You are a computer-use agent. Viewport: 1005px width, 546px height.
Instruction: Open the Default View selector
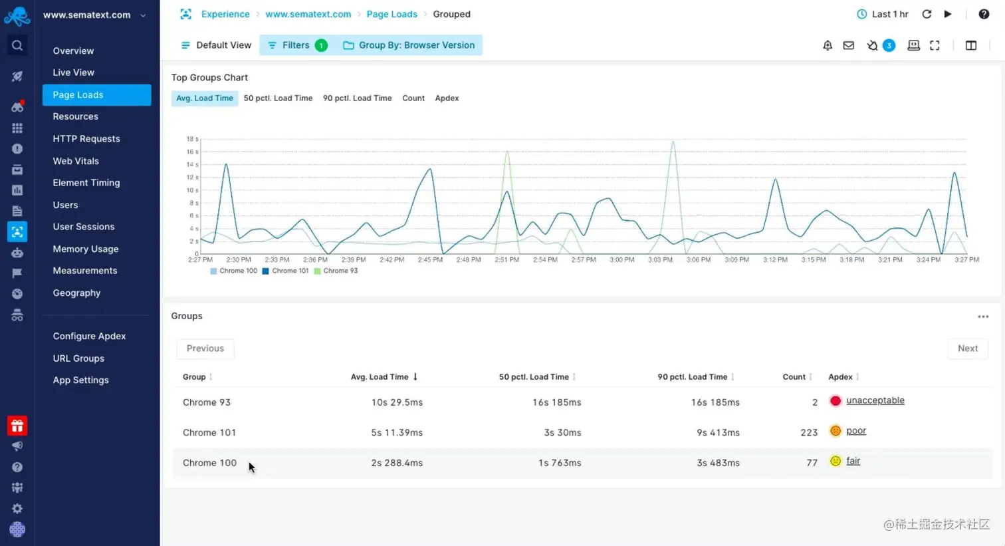(x=216, y=45)
